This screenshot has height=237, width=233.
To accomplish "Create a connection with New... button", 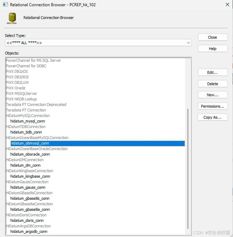I will [212, 95].
